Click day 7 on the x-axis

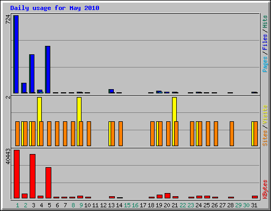[x=65, y=205]
